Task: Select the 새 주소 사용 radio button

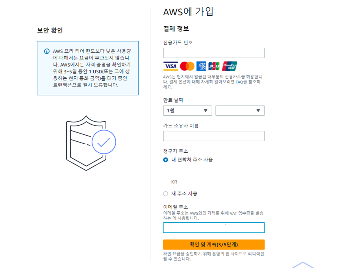Action: pyautogui.click(x=166, y=194)
